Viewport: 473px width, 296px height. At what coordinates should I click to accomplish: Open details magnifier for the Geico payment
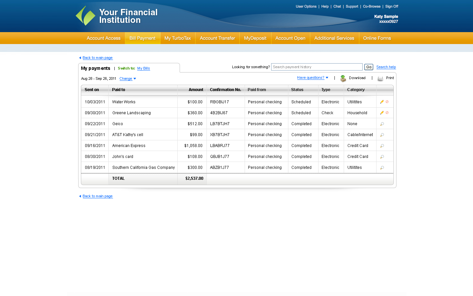pyautogui.click(x=382, y=123)
